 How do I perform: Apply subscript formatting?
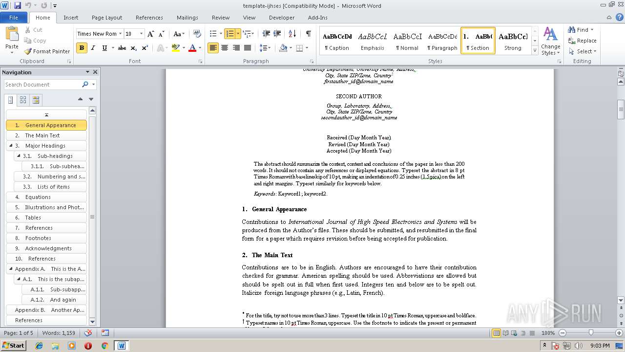point(134,48)
